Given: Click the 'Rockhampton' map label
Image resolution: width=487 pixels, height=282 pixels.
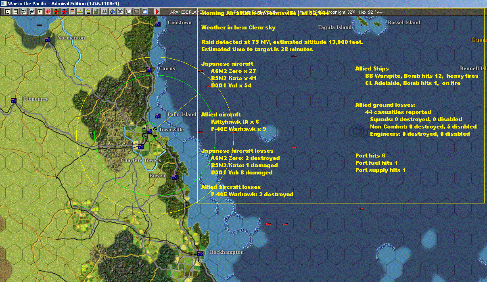Looking at the screenshot, I should pyautogui.click(x=226, y=252).
